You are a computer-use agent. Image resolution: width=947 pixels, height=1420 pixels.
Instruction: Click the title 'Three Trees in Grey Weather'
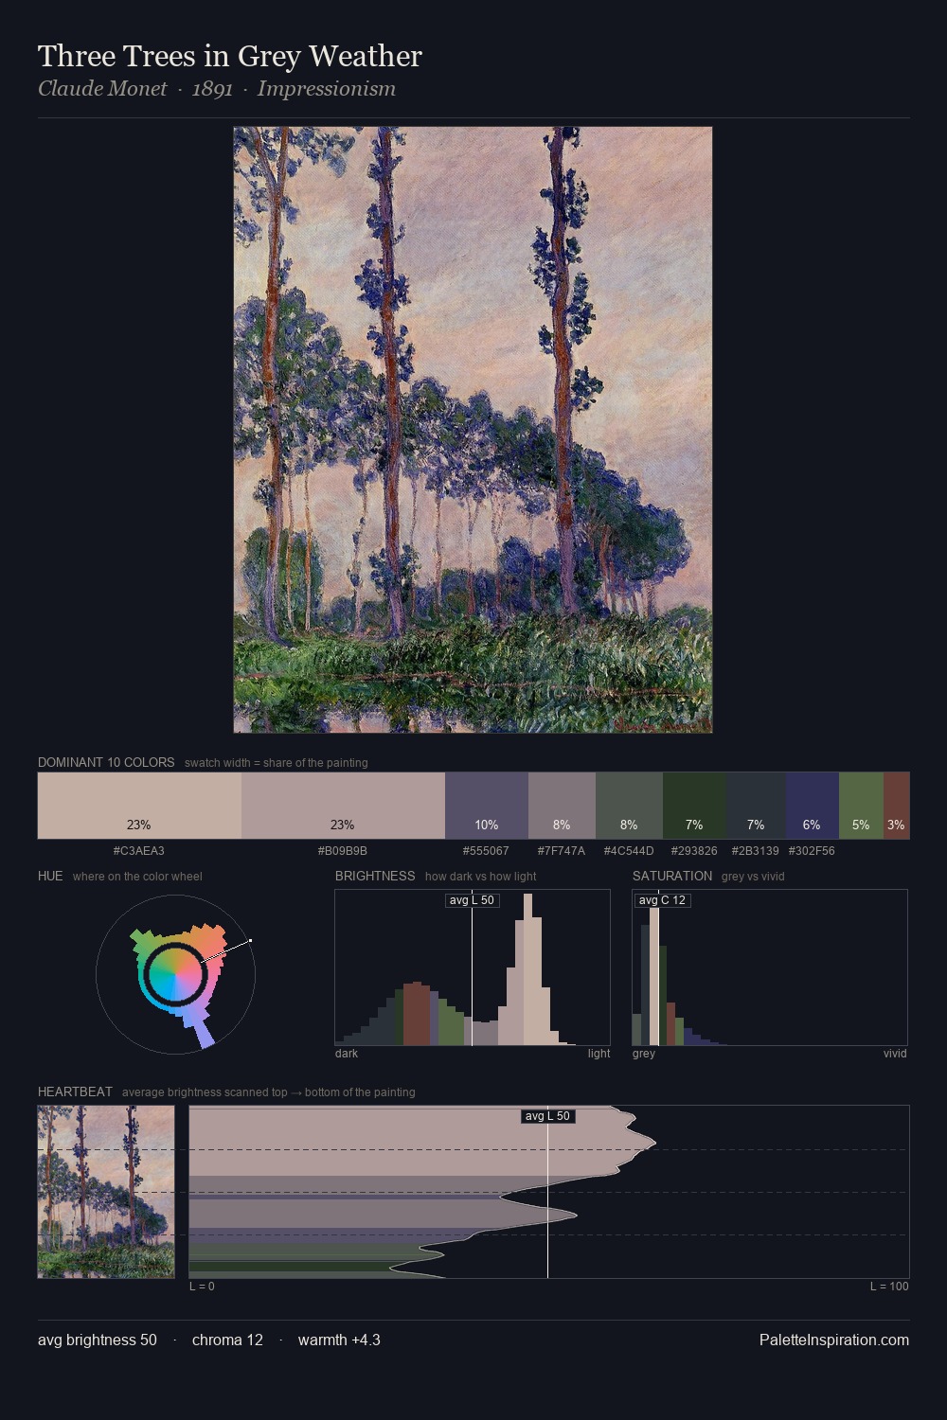click(230, 56)
